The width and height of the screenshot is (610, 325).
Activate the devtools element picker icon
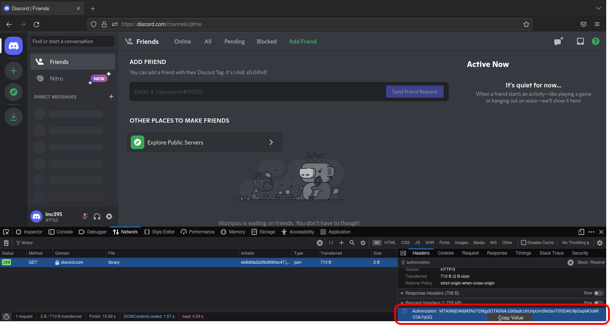(x=6, y=232)
